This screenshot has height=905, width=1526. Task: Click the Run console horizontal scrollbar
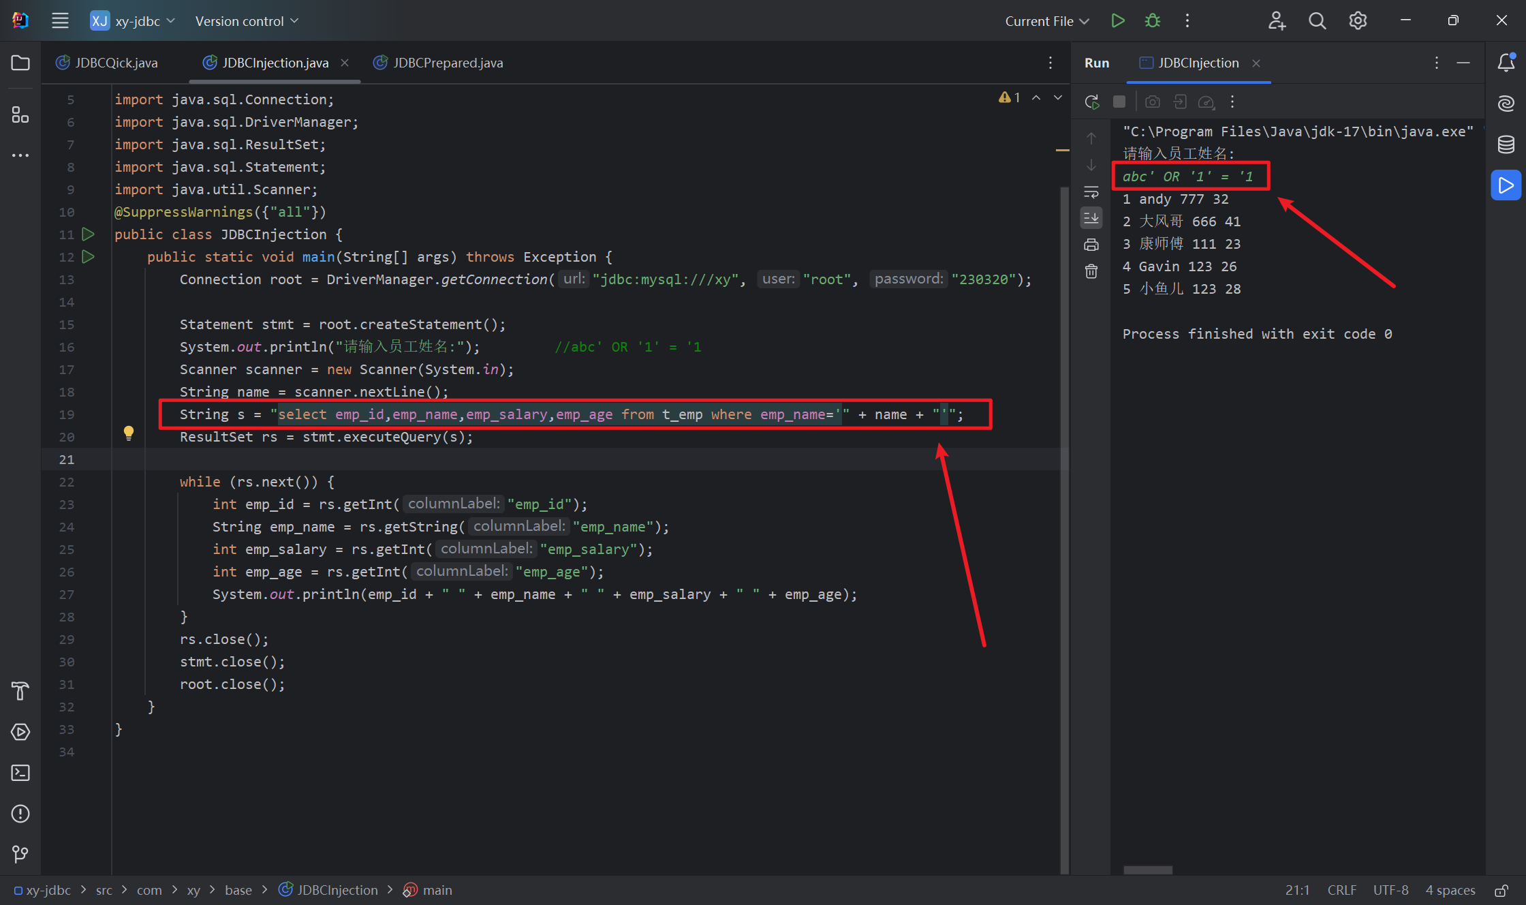[1148, 870]
